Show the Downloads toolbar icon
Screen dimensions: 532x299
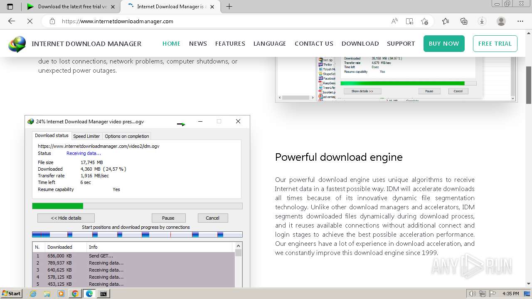click(482, 21)
